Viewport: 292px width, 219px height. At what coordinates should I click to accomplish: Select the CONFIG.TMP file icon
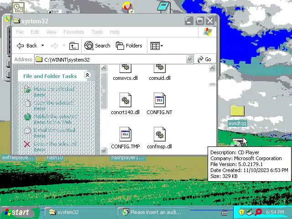point(125,134)
